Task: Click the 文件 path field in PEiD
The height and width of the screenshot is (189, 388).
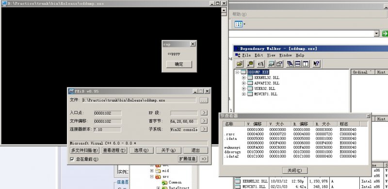Action: click(x=139, y=101)
